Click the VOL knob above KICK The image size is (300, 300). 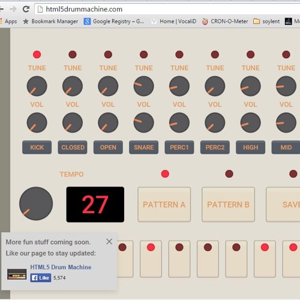point(37,122)
